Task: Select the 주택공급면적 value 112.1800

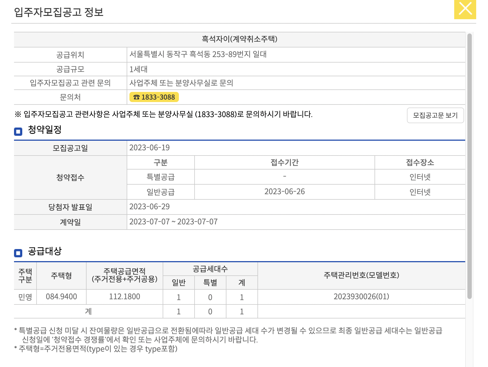Action: [x=124, y=297]
